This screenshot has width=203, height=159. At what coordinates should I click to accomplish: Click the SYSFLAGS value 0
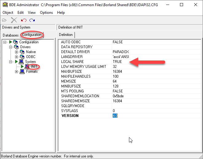(114, 111)
